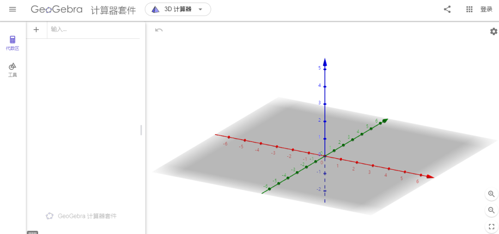499x234 pixels.
Task: Switch to the 工具 tools tab
Action: (x=12, y=70)
